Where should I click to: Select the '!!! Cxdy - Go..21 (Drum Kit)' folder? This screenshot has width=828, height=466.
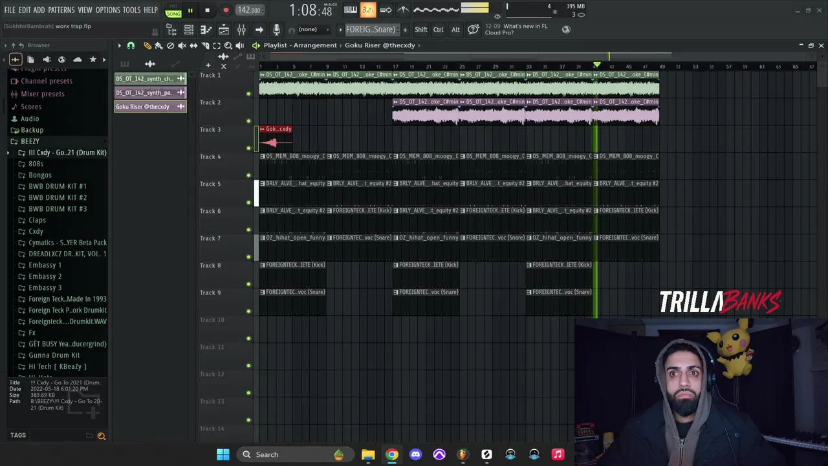67,153
